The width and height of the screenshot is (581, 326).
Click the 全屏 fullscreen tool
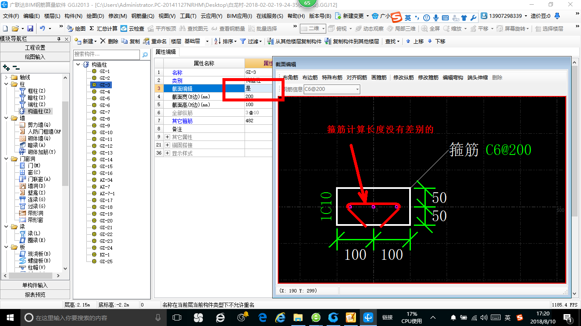(431, 28)
